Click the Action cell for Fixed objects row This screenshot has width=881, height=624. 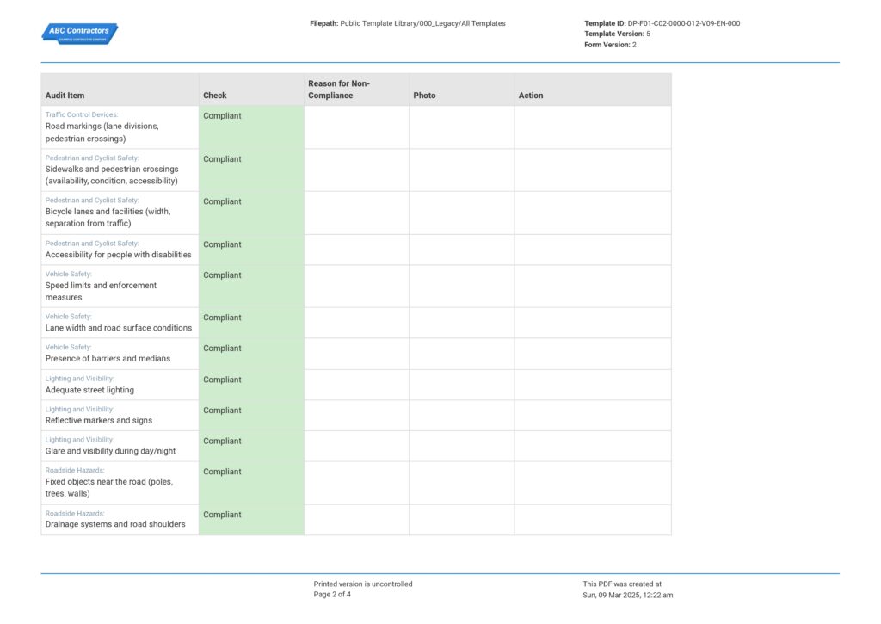(x=592, y=482)
